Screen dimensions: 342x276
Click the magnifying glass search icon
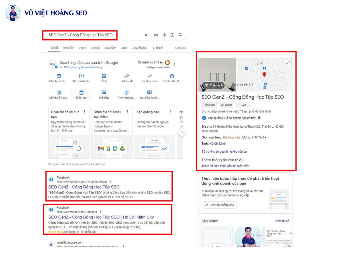point(180,35)
